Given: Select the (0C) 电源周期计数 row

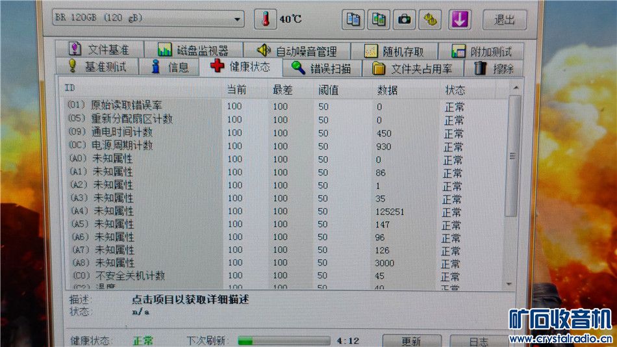Looking at the screenshot, I should [285, 146].
